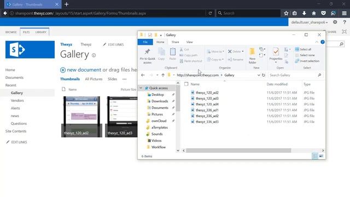The image size is (350, 197).
Task: Open the SharePoint LIBRARY tab
Action: [41, 32]
